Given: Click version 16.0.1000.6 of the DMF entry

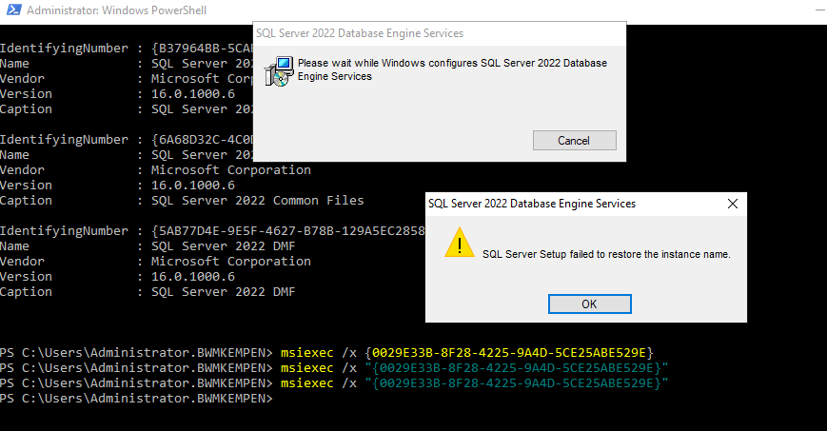Looking at the screenshot, I should point(193,277).
